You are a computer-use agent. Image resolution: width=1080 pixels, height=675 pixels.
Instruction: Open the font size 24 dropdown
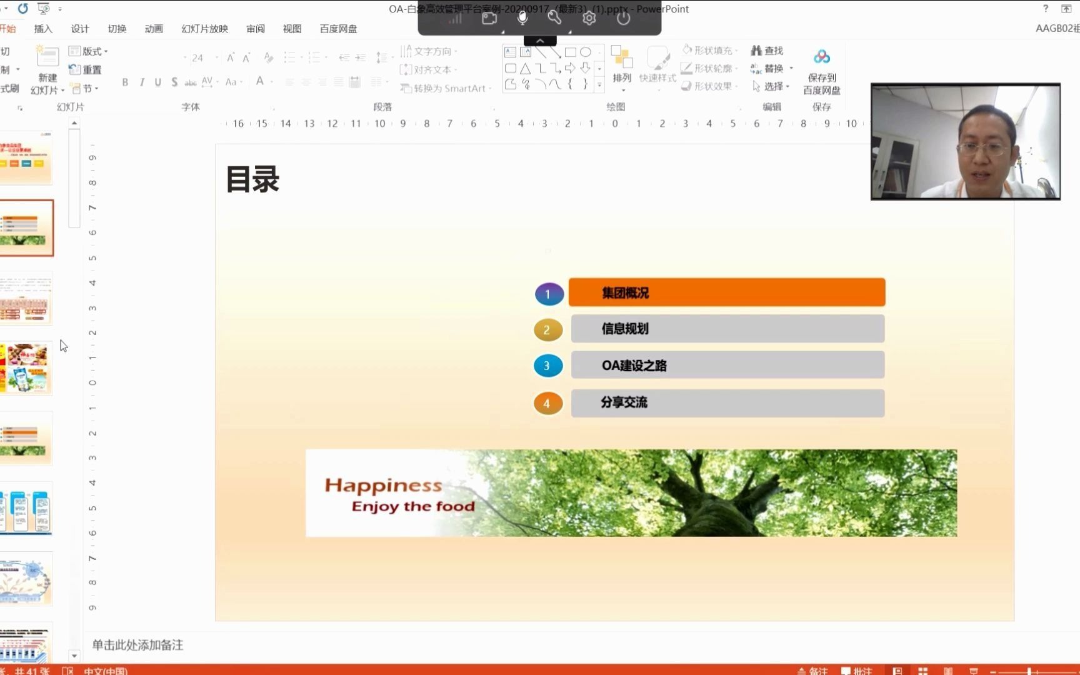(x=217, y=57)
